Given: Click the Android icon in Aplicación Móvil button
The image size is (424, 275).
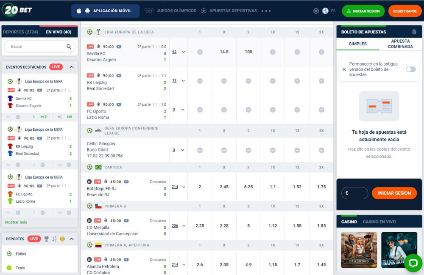Looking at the screenshot, I should coord(87,11).
